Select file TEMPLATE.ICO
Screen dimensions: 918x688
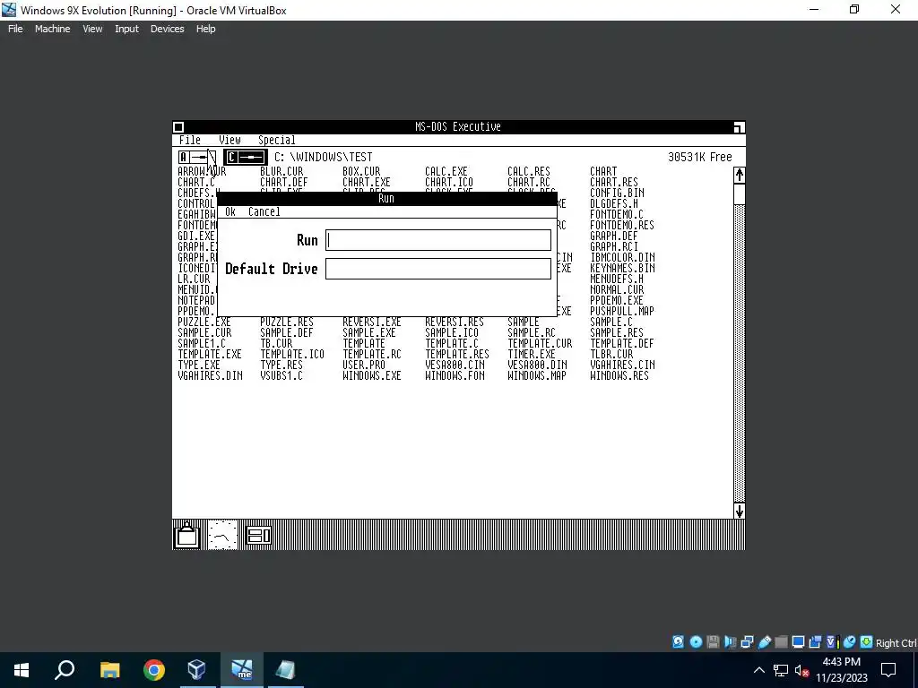click(x=292, y=355)
